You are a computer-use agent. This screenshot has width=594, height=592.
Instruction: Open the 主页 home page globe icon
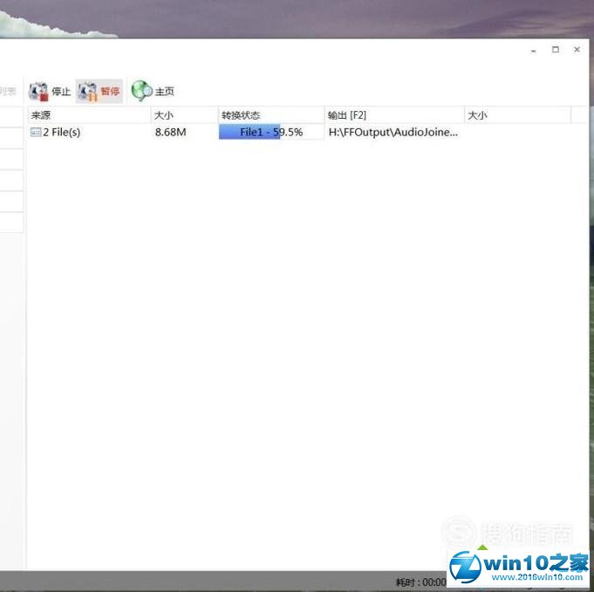pos(141,91)
